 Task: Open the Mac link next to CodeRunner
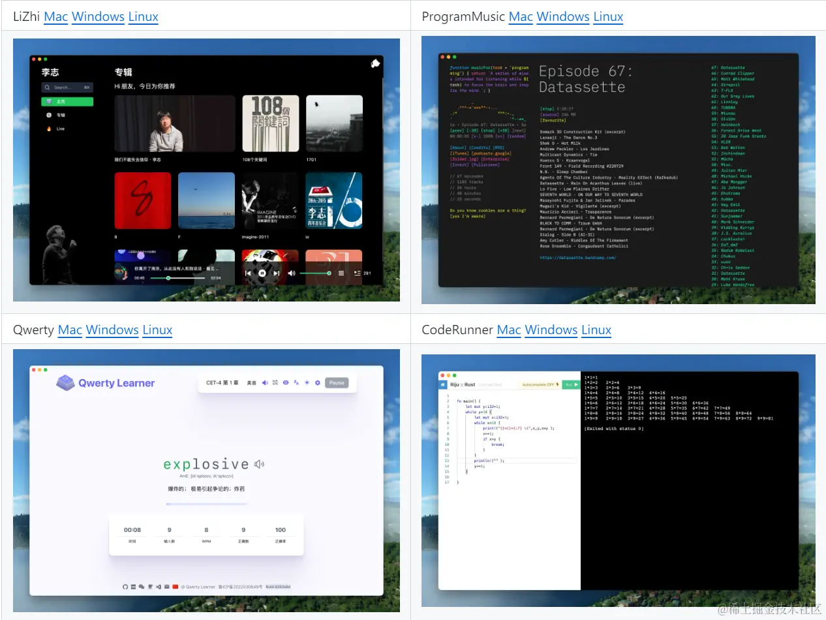[x=509, y=330]
